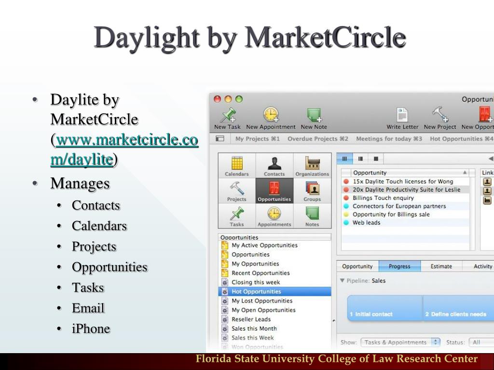Select the Opportunities section icon

[x=274, y=191]
